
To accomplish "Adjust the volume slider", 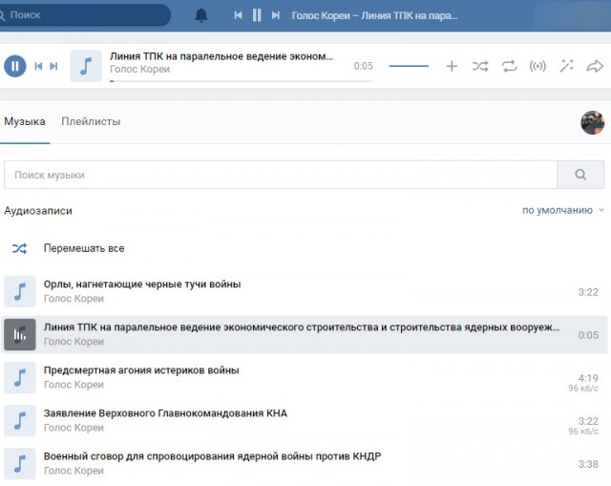I will [409, 66].
